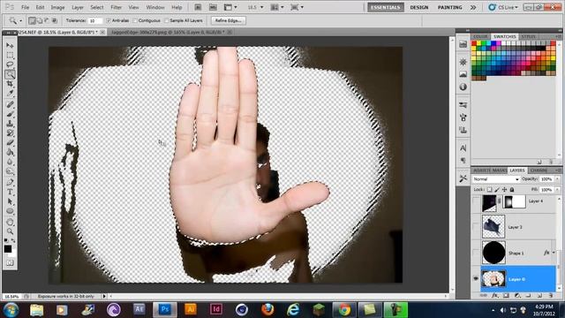
Task: Select the Layer 3 thumbnail
Action: click(493, 226)
